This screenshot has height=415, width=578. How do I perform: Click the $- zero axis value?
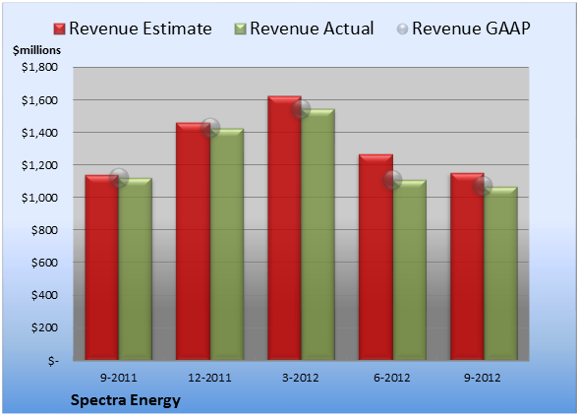[53, 360]
